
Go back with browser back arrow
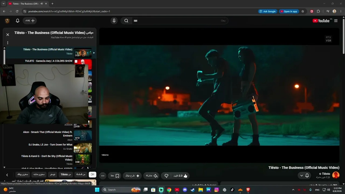(x=4, y=11)
